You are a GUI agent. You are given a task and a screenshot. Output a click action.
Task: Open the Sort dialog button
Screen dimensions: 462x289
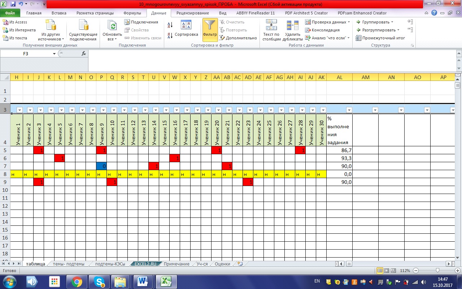pyautogui.click(x=186, y=30)
